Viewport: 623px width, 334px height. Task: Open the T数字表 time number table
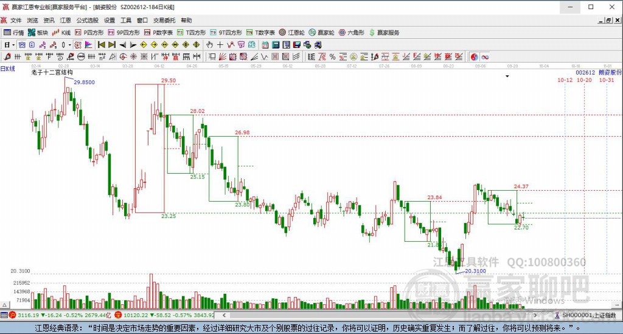pyautogui.click(x=260, y=33)
